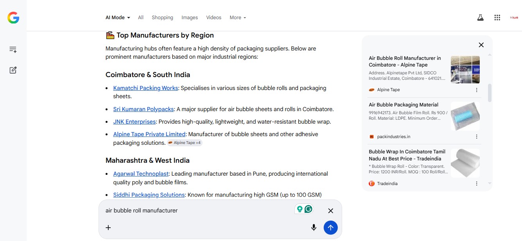
Task: Click the Alpine Tape result thumbnail
Action: (x=465, y=70)
